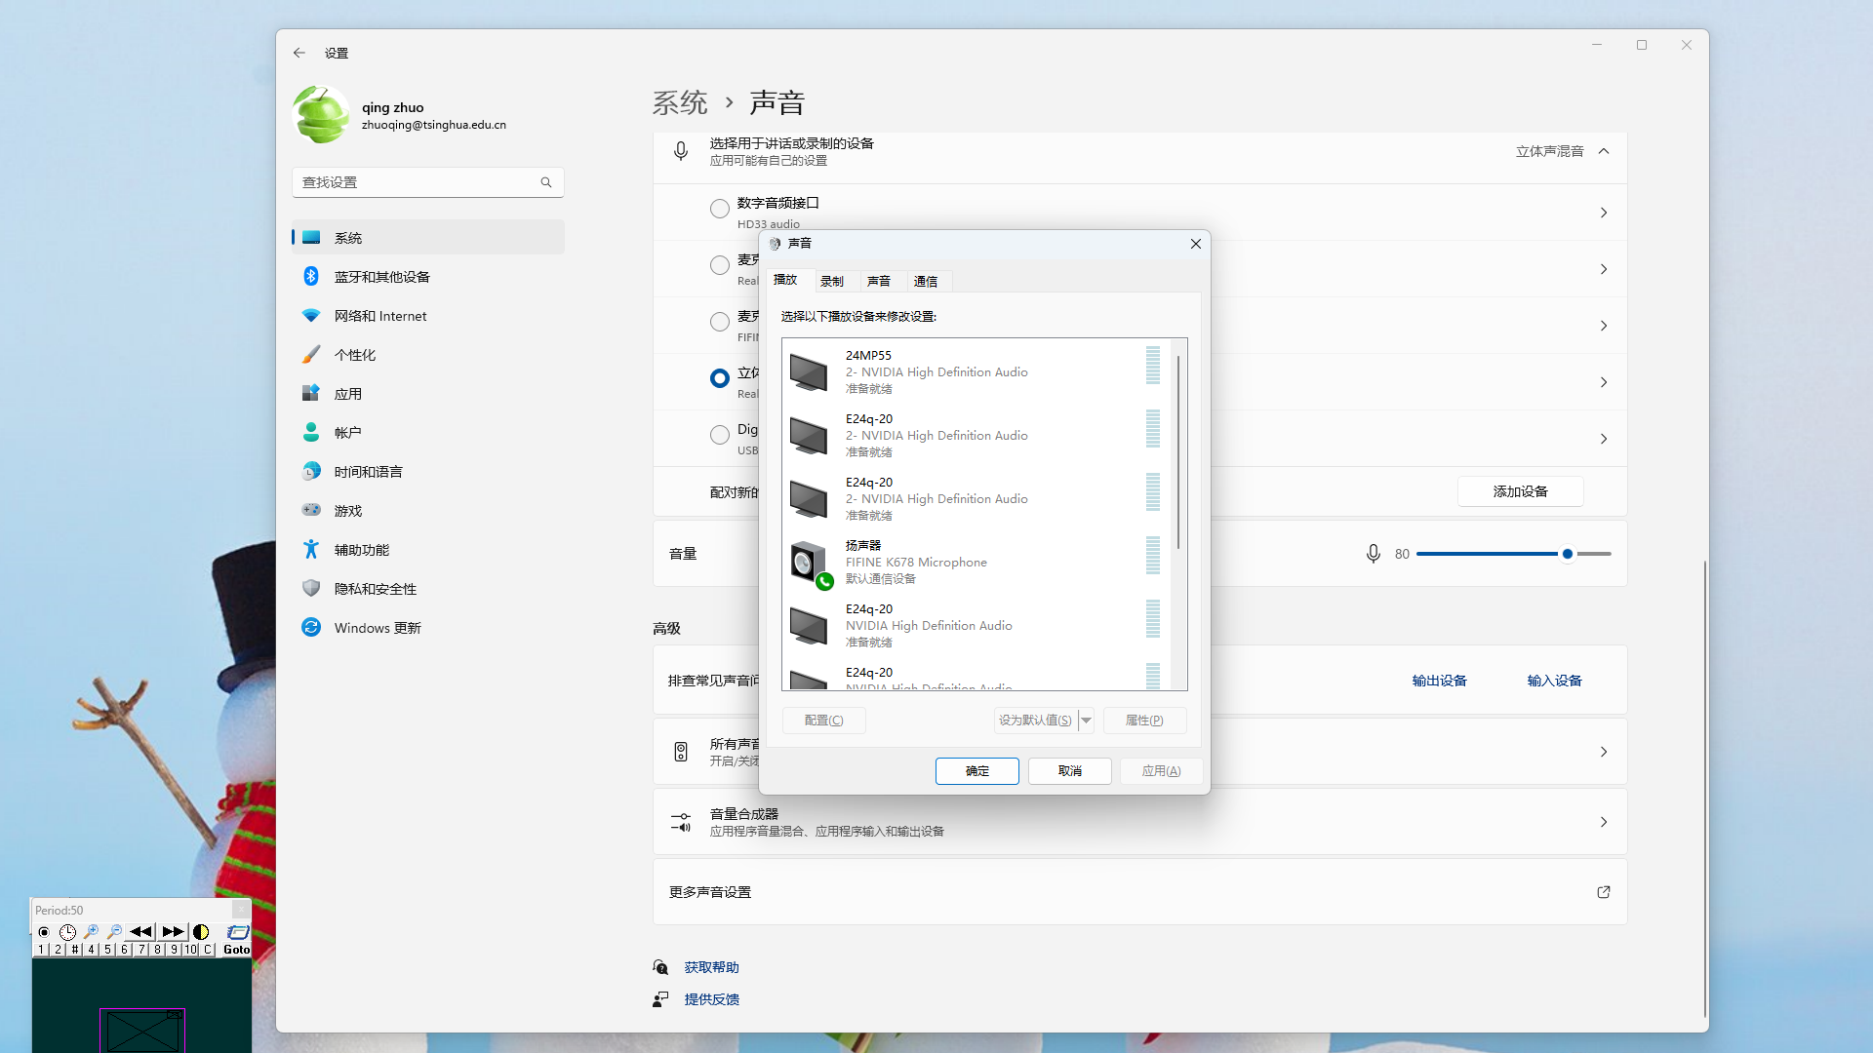The height and width of the screenshot is (1053, 1873).
Task: Open the 设为默认值 dropdown arrow
Action: (1086, 721)
